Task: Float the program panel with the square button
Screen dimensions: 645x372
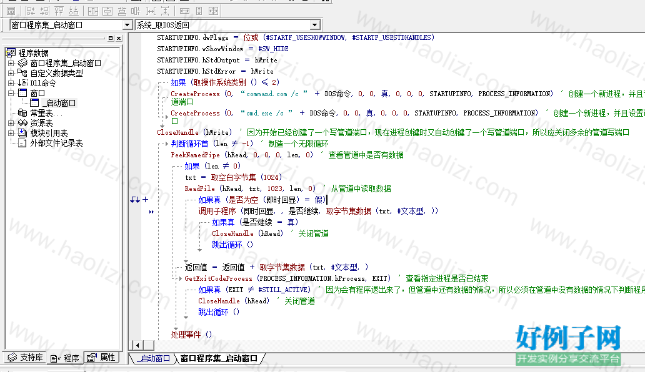Action: pos(111,38)
